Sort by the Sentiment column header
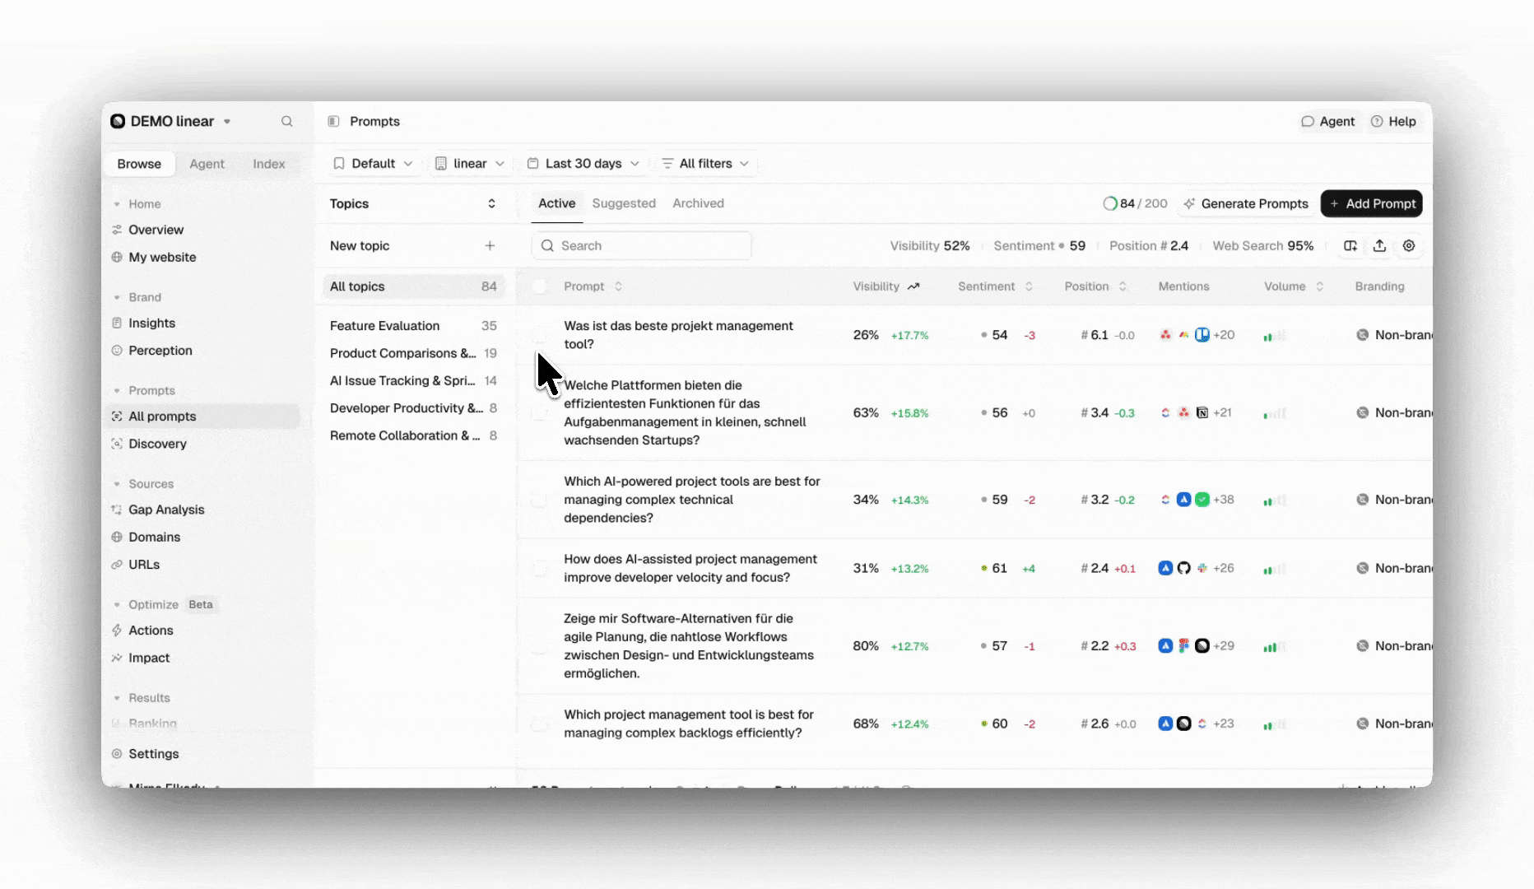Viewport: 1534px width, 889px height. [x=995, y=286]
